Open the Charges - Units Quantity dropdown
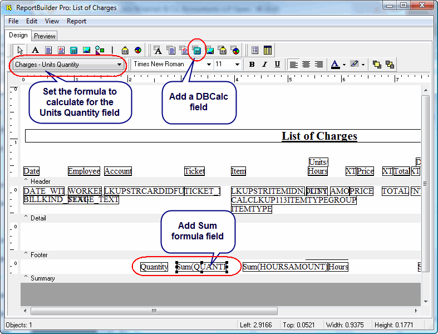 (119, 65)
